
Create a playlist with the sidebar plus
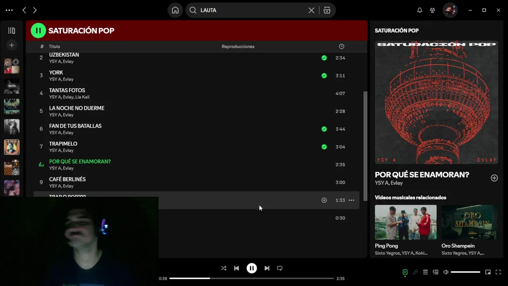tap(12, 45)
